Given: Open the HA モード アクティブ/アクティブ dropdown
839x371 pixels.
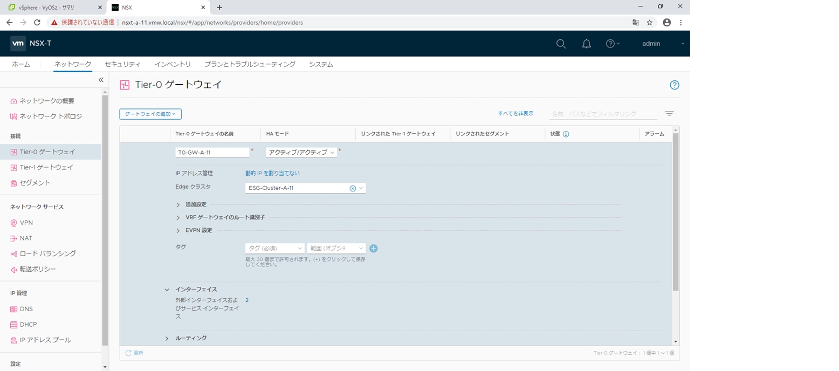Looking at the screenshot, I should (x=301, y=153).
